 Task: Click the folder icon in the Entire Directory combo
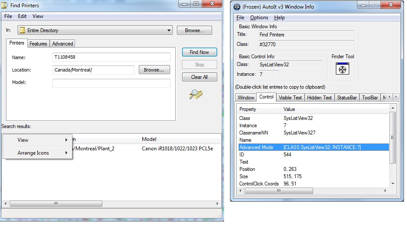(x=22, y=30)
